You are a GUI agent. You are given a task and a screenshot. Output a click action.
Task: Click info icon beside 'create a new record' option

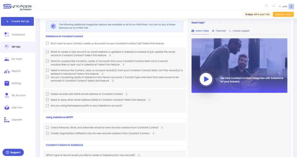(110, 55)
